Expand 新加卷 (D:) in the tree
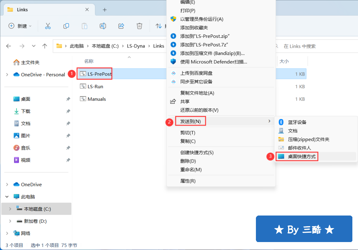This screenshot has width=358, height=250. click(x=10, y=221)
